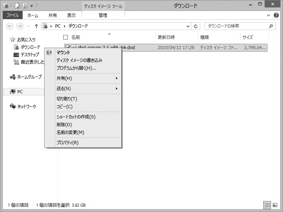Open プロパティ(R) from context menu
This screenshot has height=212, width=283.
[68, 143]
